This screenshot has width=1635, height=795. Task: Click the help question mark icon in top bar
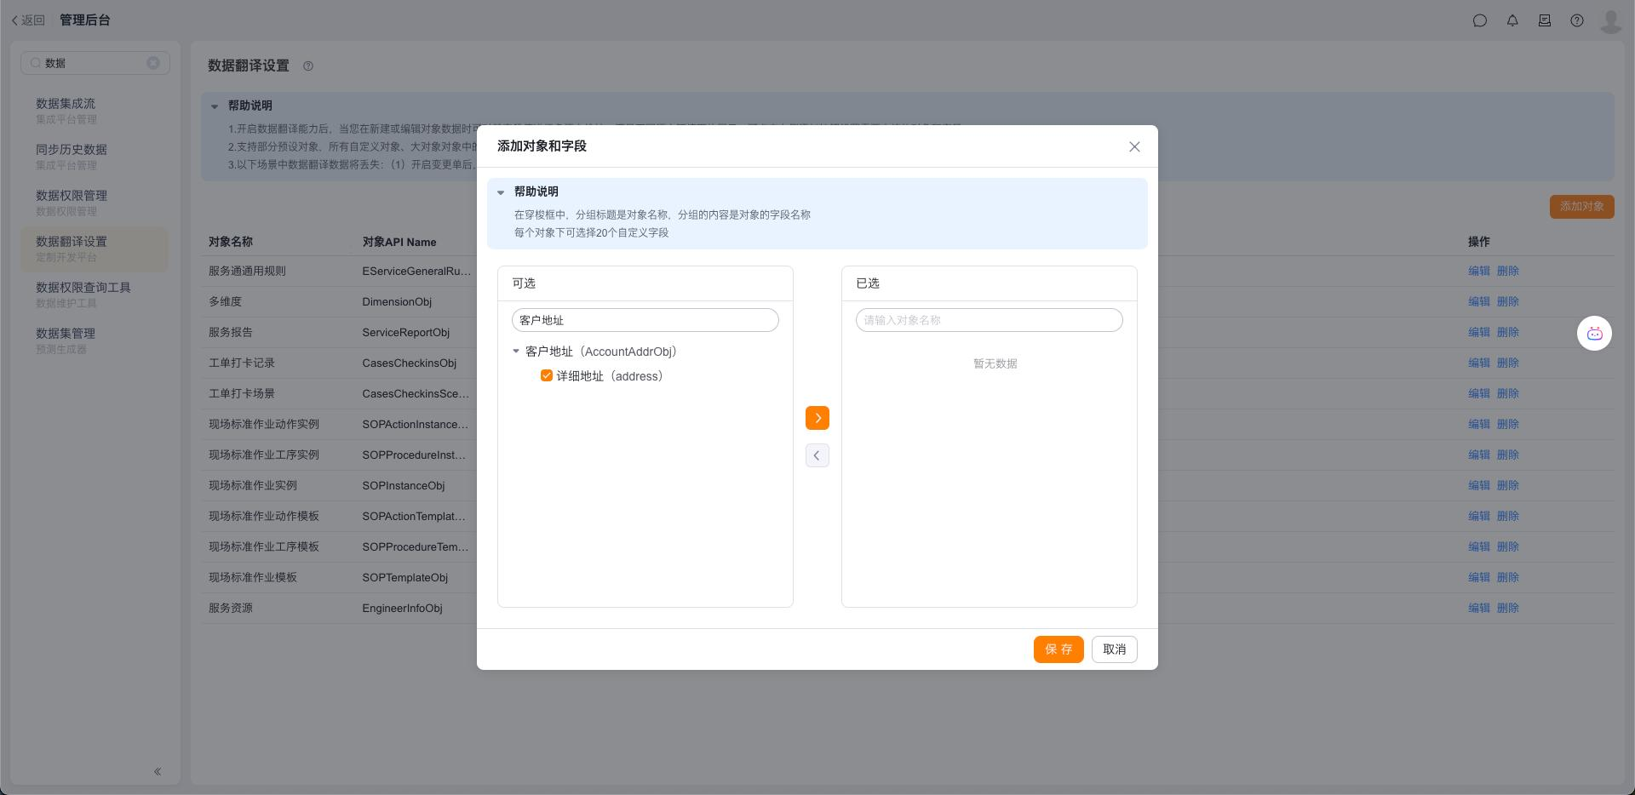[x=1577, y=20]
